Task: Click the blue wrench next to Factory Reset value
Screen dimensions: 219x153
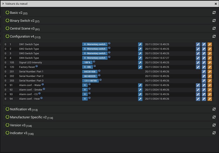Action: point(140,67)
